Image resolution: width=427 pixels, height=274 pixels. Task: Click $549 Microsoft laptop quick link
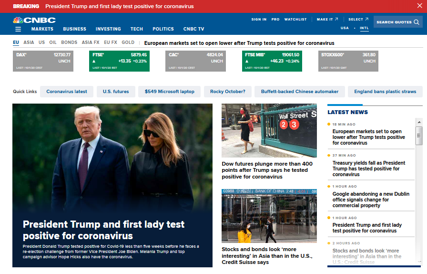[x=169, y=92]
